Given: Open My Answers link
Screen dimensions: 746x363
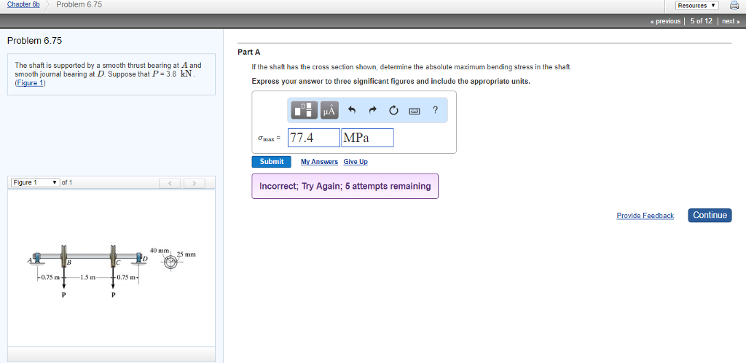Looking at the screenshot, I should point(319,163).
